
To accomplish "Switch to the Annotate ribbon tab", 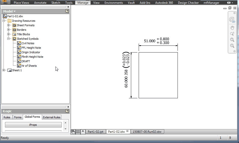I will (40, 2).
